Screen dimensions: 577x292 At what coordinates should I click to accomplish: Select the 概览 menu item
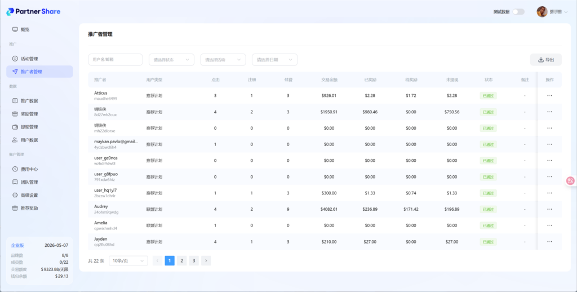(x=25, y=29)
